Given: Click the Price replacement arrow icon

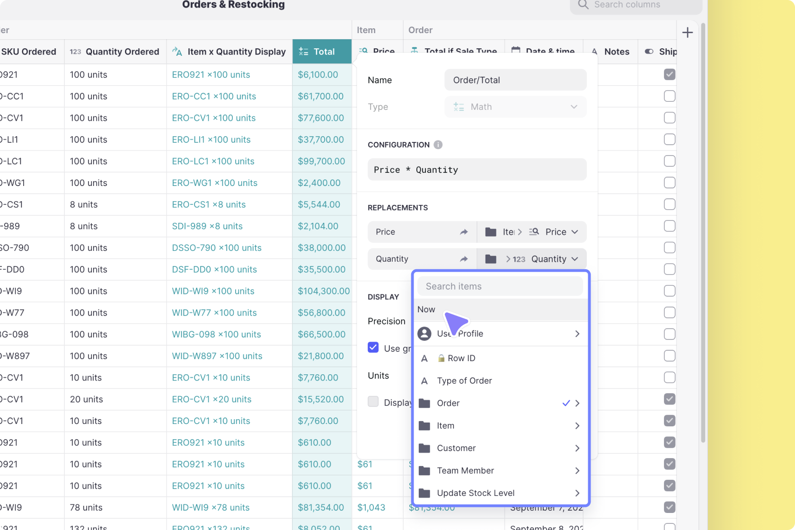Looking at the screenshot, I should [x=463, y=232].
